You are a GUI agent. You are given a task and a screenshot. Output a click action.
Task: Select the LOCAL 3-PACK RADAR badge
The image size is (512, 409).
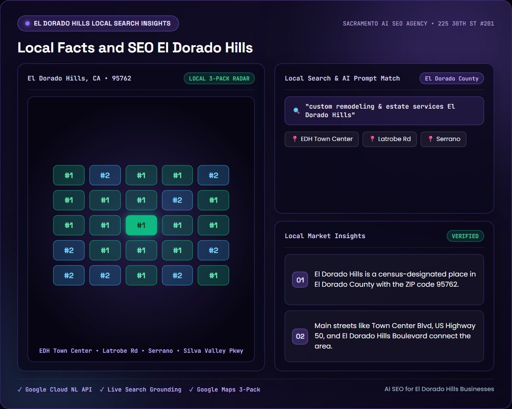(x=219, y=78)
